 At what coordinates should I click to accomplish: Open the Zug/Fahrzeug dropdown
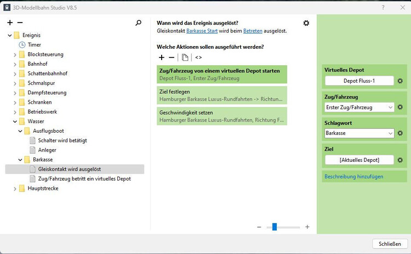pyautogui.click(x=390, y=108)
